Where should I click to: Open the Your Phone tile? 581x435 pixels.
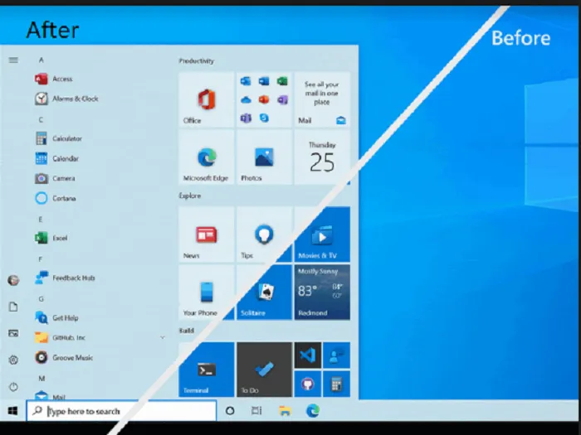pyautogui.click(x=206, y=292)
